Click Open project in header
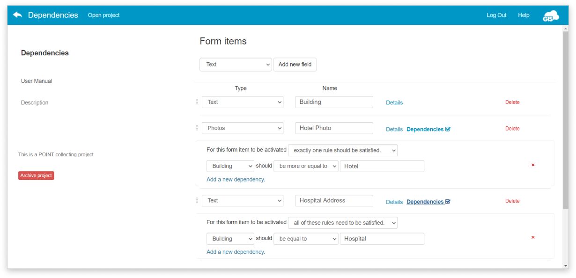This screenshot has width=576, height=278. point(103,15)
